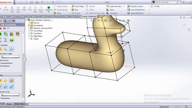Open Selection Options
Viewport: 192px width, 108px height.
pos(135,6)
